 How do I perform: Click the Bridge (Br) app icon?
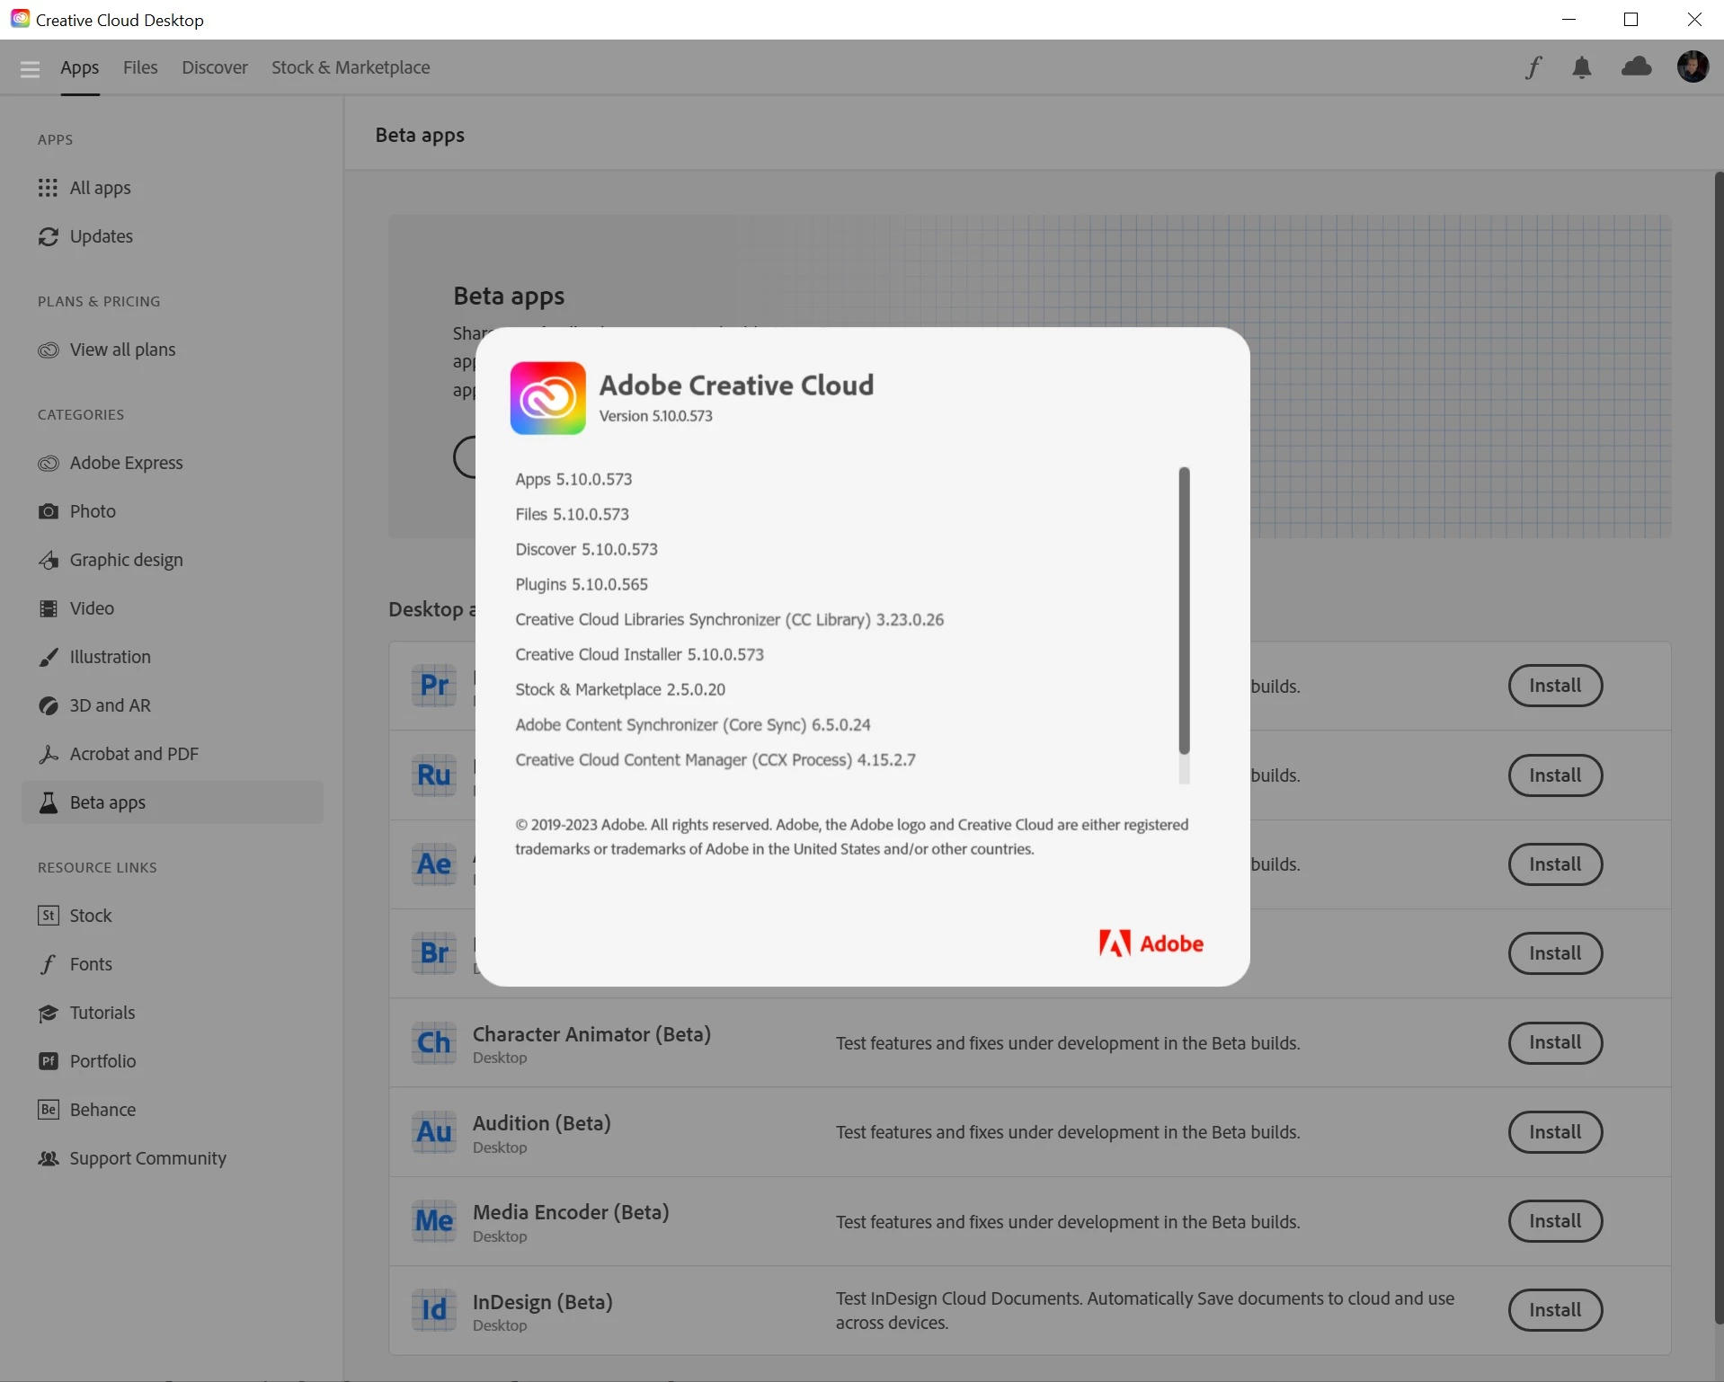pos(434,952)
